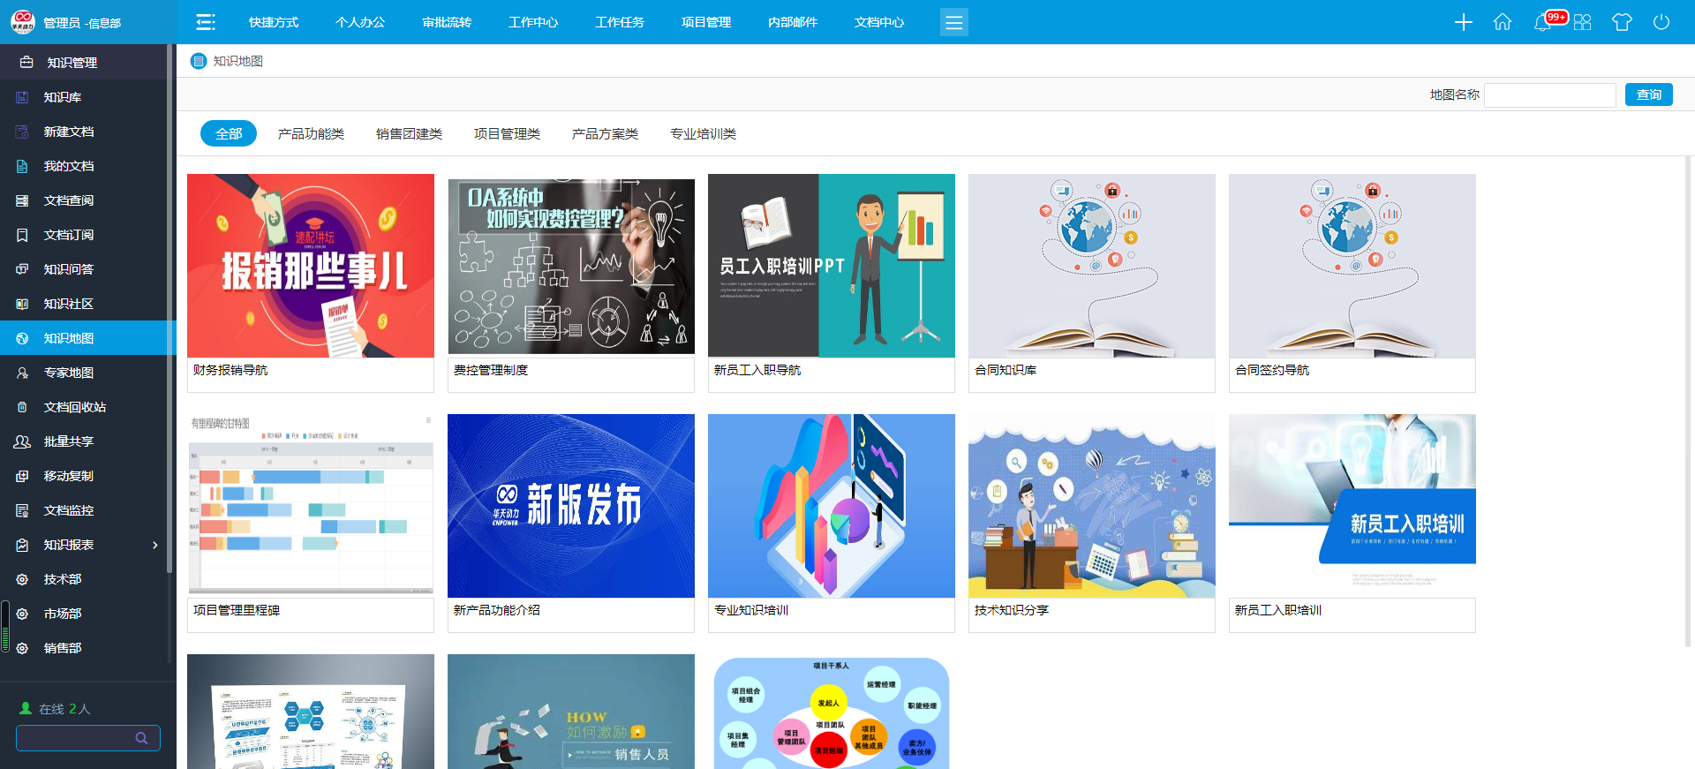1695x769 pixels.
Task: Open the 文档回收站 sidebar link
Action: (x=74, y=407)
